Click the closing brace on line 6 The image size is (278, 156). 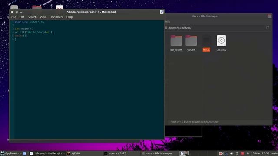(16, 39)
